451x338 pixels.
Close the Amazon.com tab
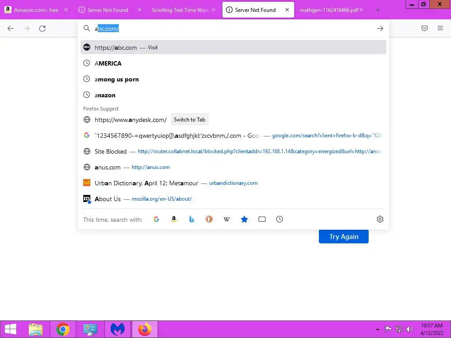[66, 10]
